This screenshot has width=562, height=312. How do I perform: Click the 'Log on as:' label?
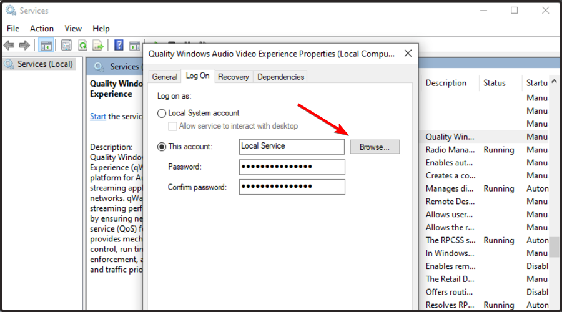point(174,96)
